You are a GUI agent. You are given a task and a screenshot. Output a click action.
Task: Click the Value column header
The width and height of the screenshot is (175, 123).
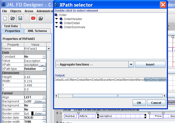[35, 44]
